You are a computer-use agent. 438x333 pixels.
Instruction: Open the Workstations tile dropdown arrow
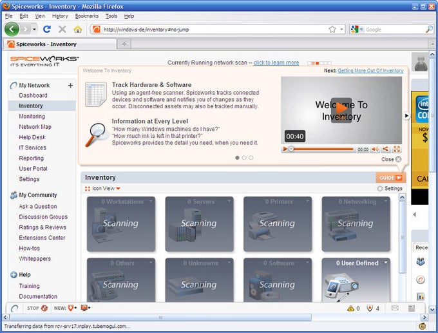(x=151, y=201)
